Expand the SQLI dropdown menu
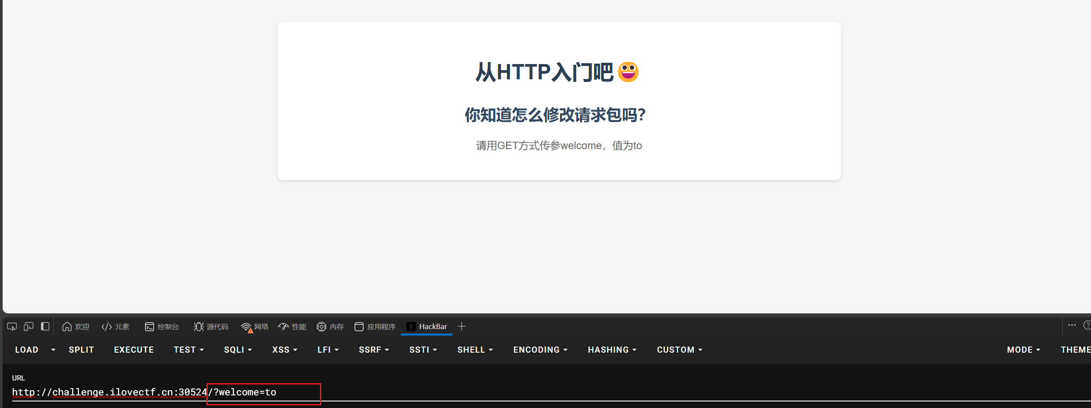1091x408 pixels. tap(237, 350)
